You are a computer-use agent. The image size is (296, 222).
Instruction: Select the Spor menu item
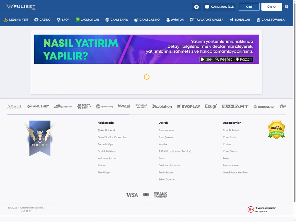click(63, 20)
